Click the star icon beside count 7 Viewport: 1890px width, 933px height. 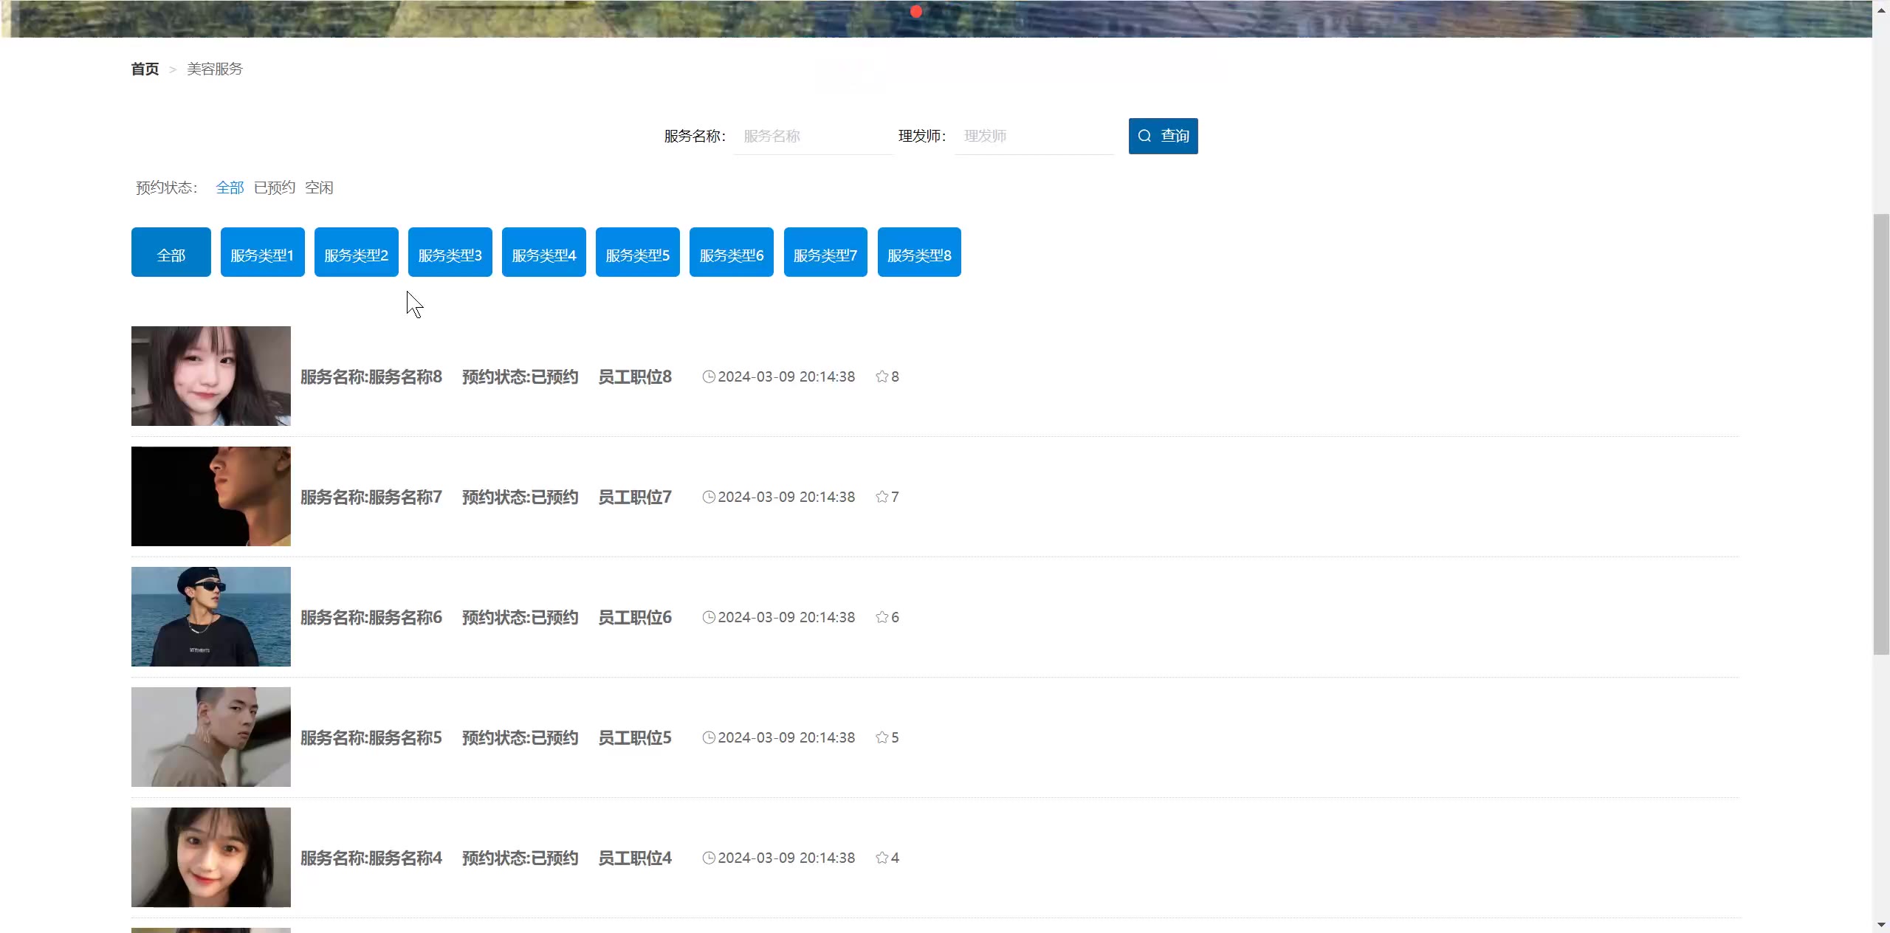pyautogui.click(x=882, y=497)
